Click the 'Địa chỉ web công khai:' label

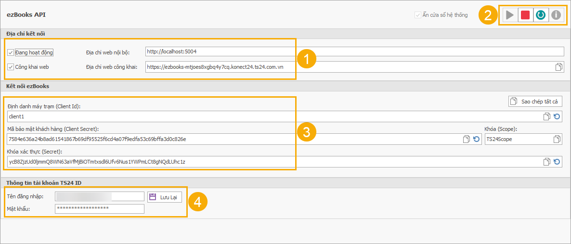point(111,67)
